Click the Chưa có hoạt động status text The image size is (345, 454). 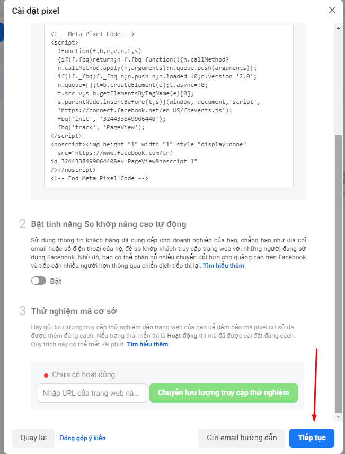tap(83, 375)
